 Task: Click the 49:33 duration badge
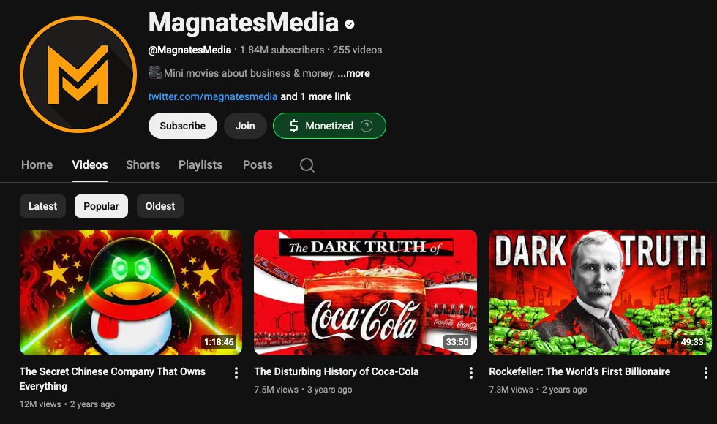point(692,342)
